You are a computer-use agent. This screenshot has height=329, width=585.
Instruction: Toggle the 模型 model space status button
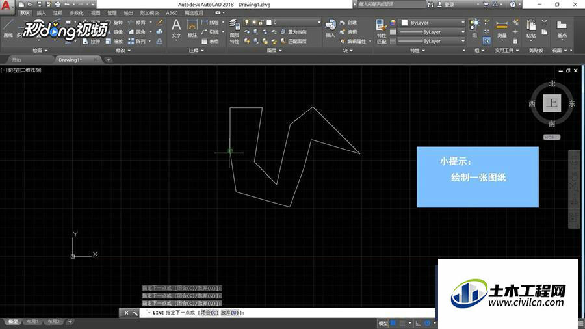383,323
